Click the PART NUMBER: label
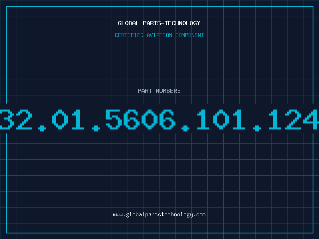Screen dimensions: 319x239 (159, 91)
